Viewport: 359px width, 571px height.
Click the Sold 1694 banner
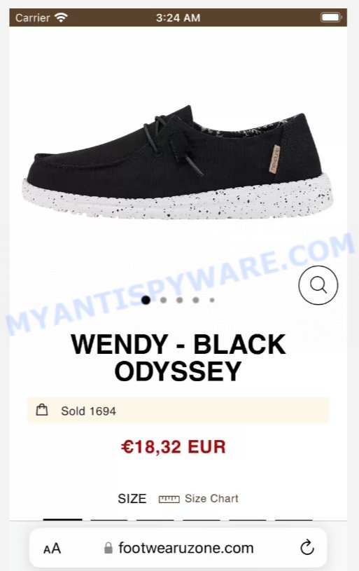click(x=178, y=411)
